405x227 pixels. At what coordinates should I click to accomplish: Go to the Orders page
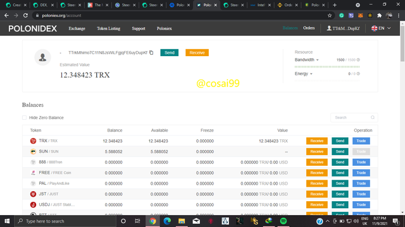tap(309, 28)
